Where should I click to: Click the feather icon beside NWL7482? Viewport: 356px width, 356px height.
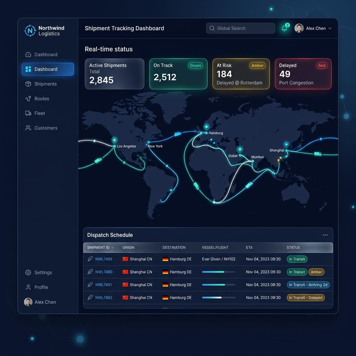point(90,298)
